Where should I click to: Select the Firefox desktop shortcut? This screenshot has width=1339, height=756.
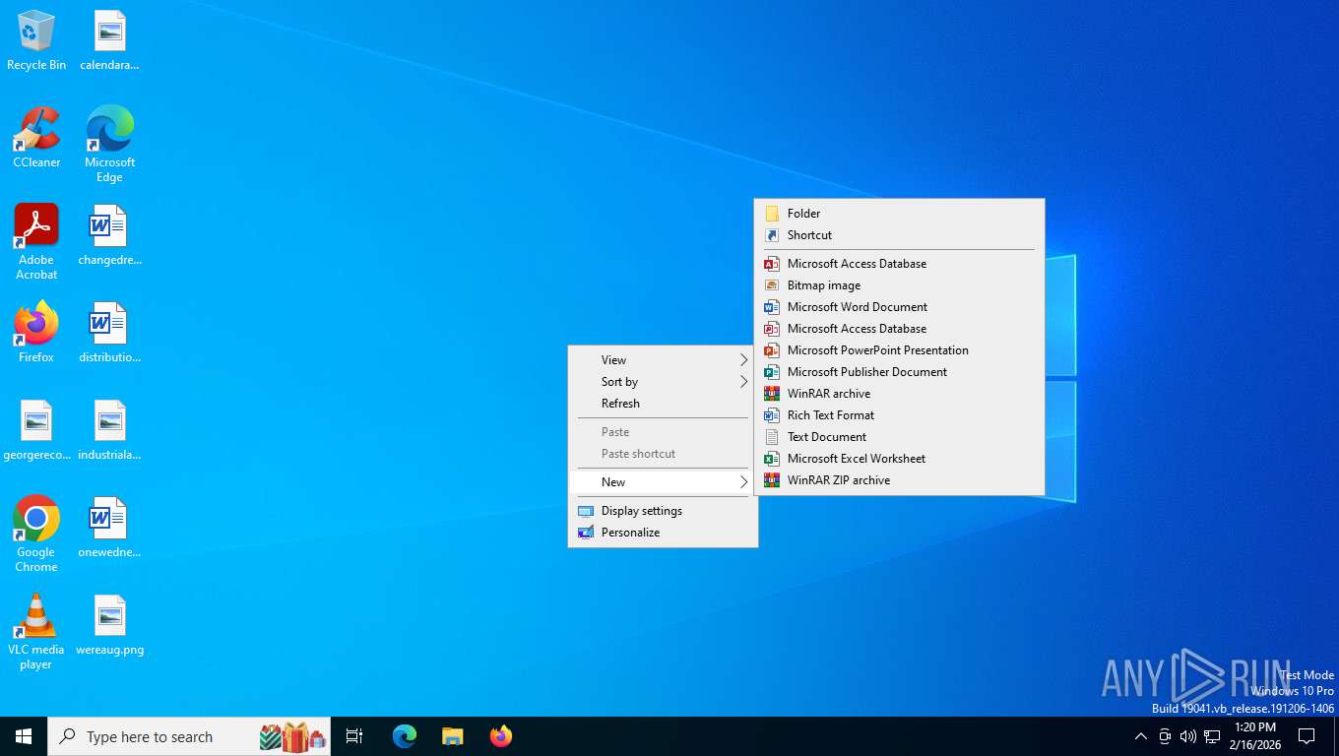[36, 333]
